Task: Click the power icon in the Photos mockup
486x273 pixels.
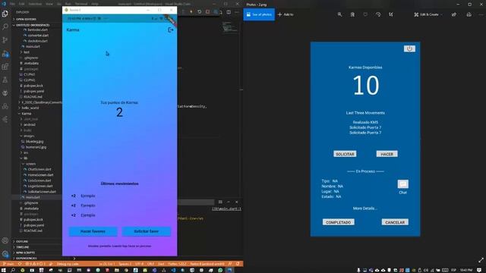Action: click(409, 49)
